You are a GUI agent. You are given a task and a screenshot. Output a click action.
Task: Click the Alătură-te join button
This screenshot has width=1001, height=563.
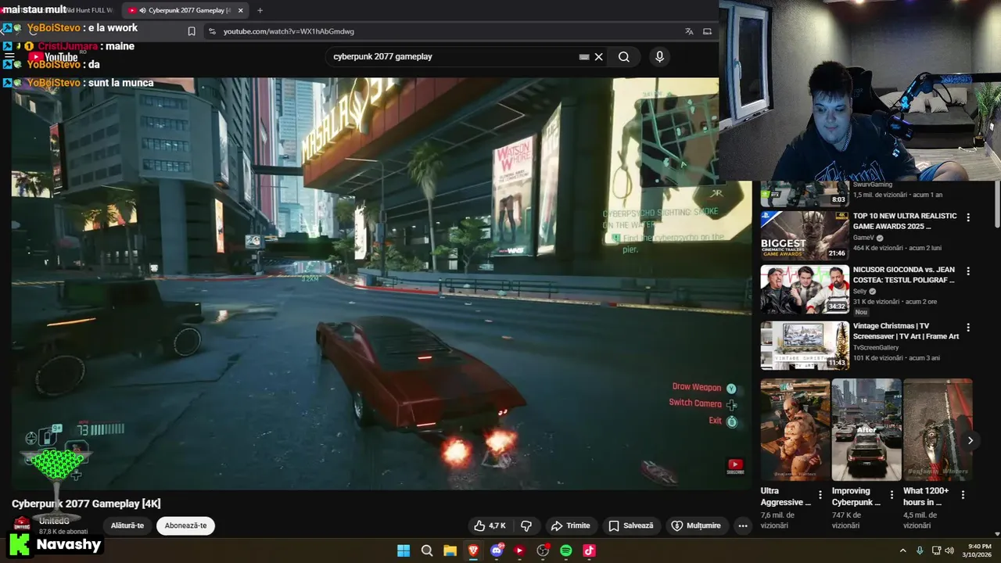127,525
